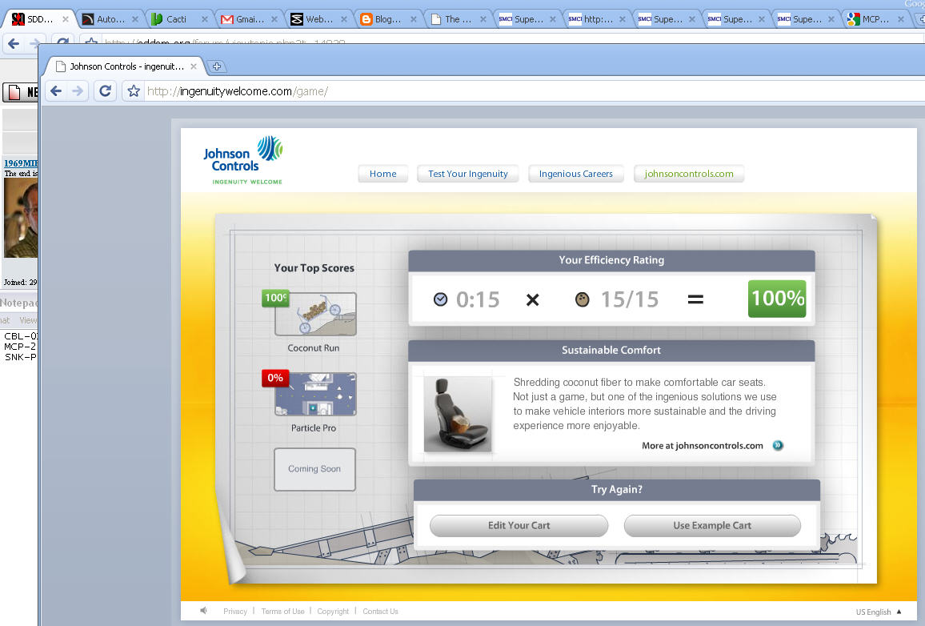
Task: Expand the US English language selector
Action: (x=878, y=612)
